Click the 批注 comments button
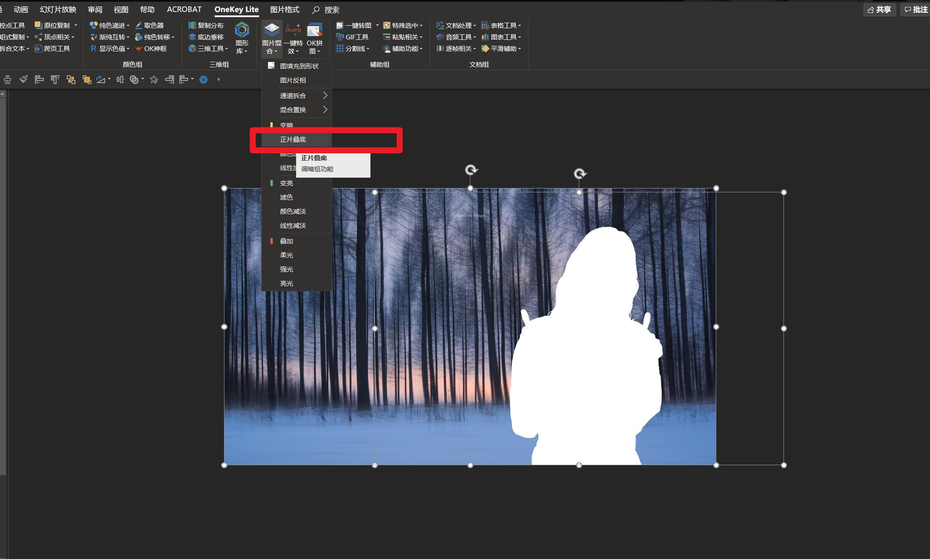Viewport: 930px width, 559px height. 916,9
